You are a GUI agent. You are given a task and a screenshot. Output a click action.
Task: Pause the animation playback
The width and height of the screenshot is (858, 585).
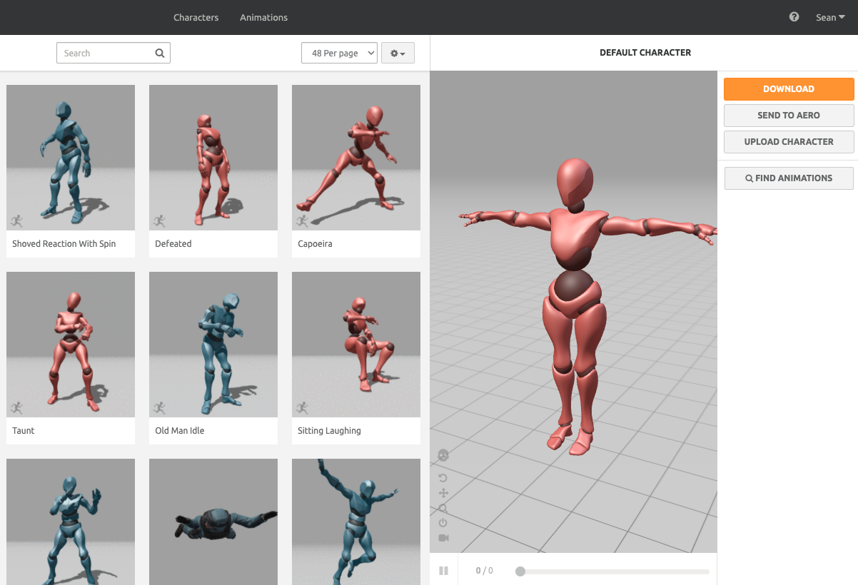(x=443, y=571)
